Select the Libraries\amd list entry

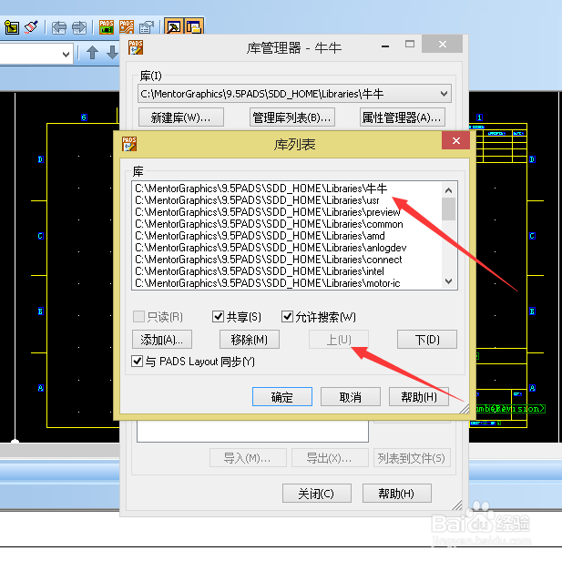287,236
